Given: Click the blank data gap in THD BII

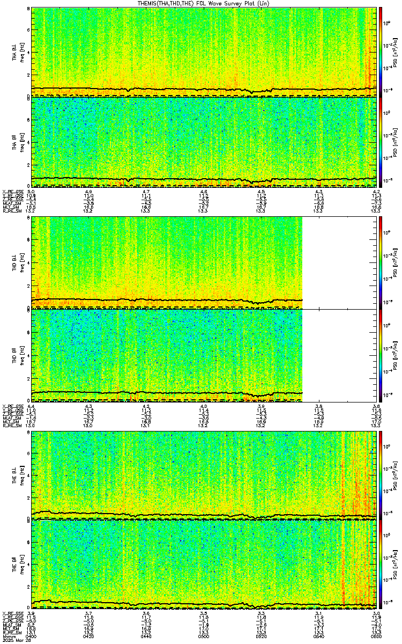Looking at the screenshot, I should point(340,355).
